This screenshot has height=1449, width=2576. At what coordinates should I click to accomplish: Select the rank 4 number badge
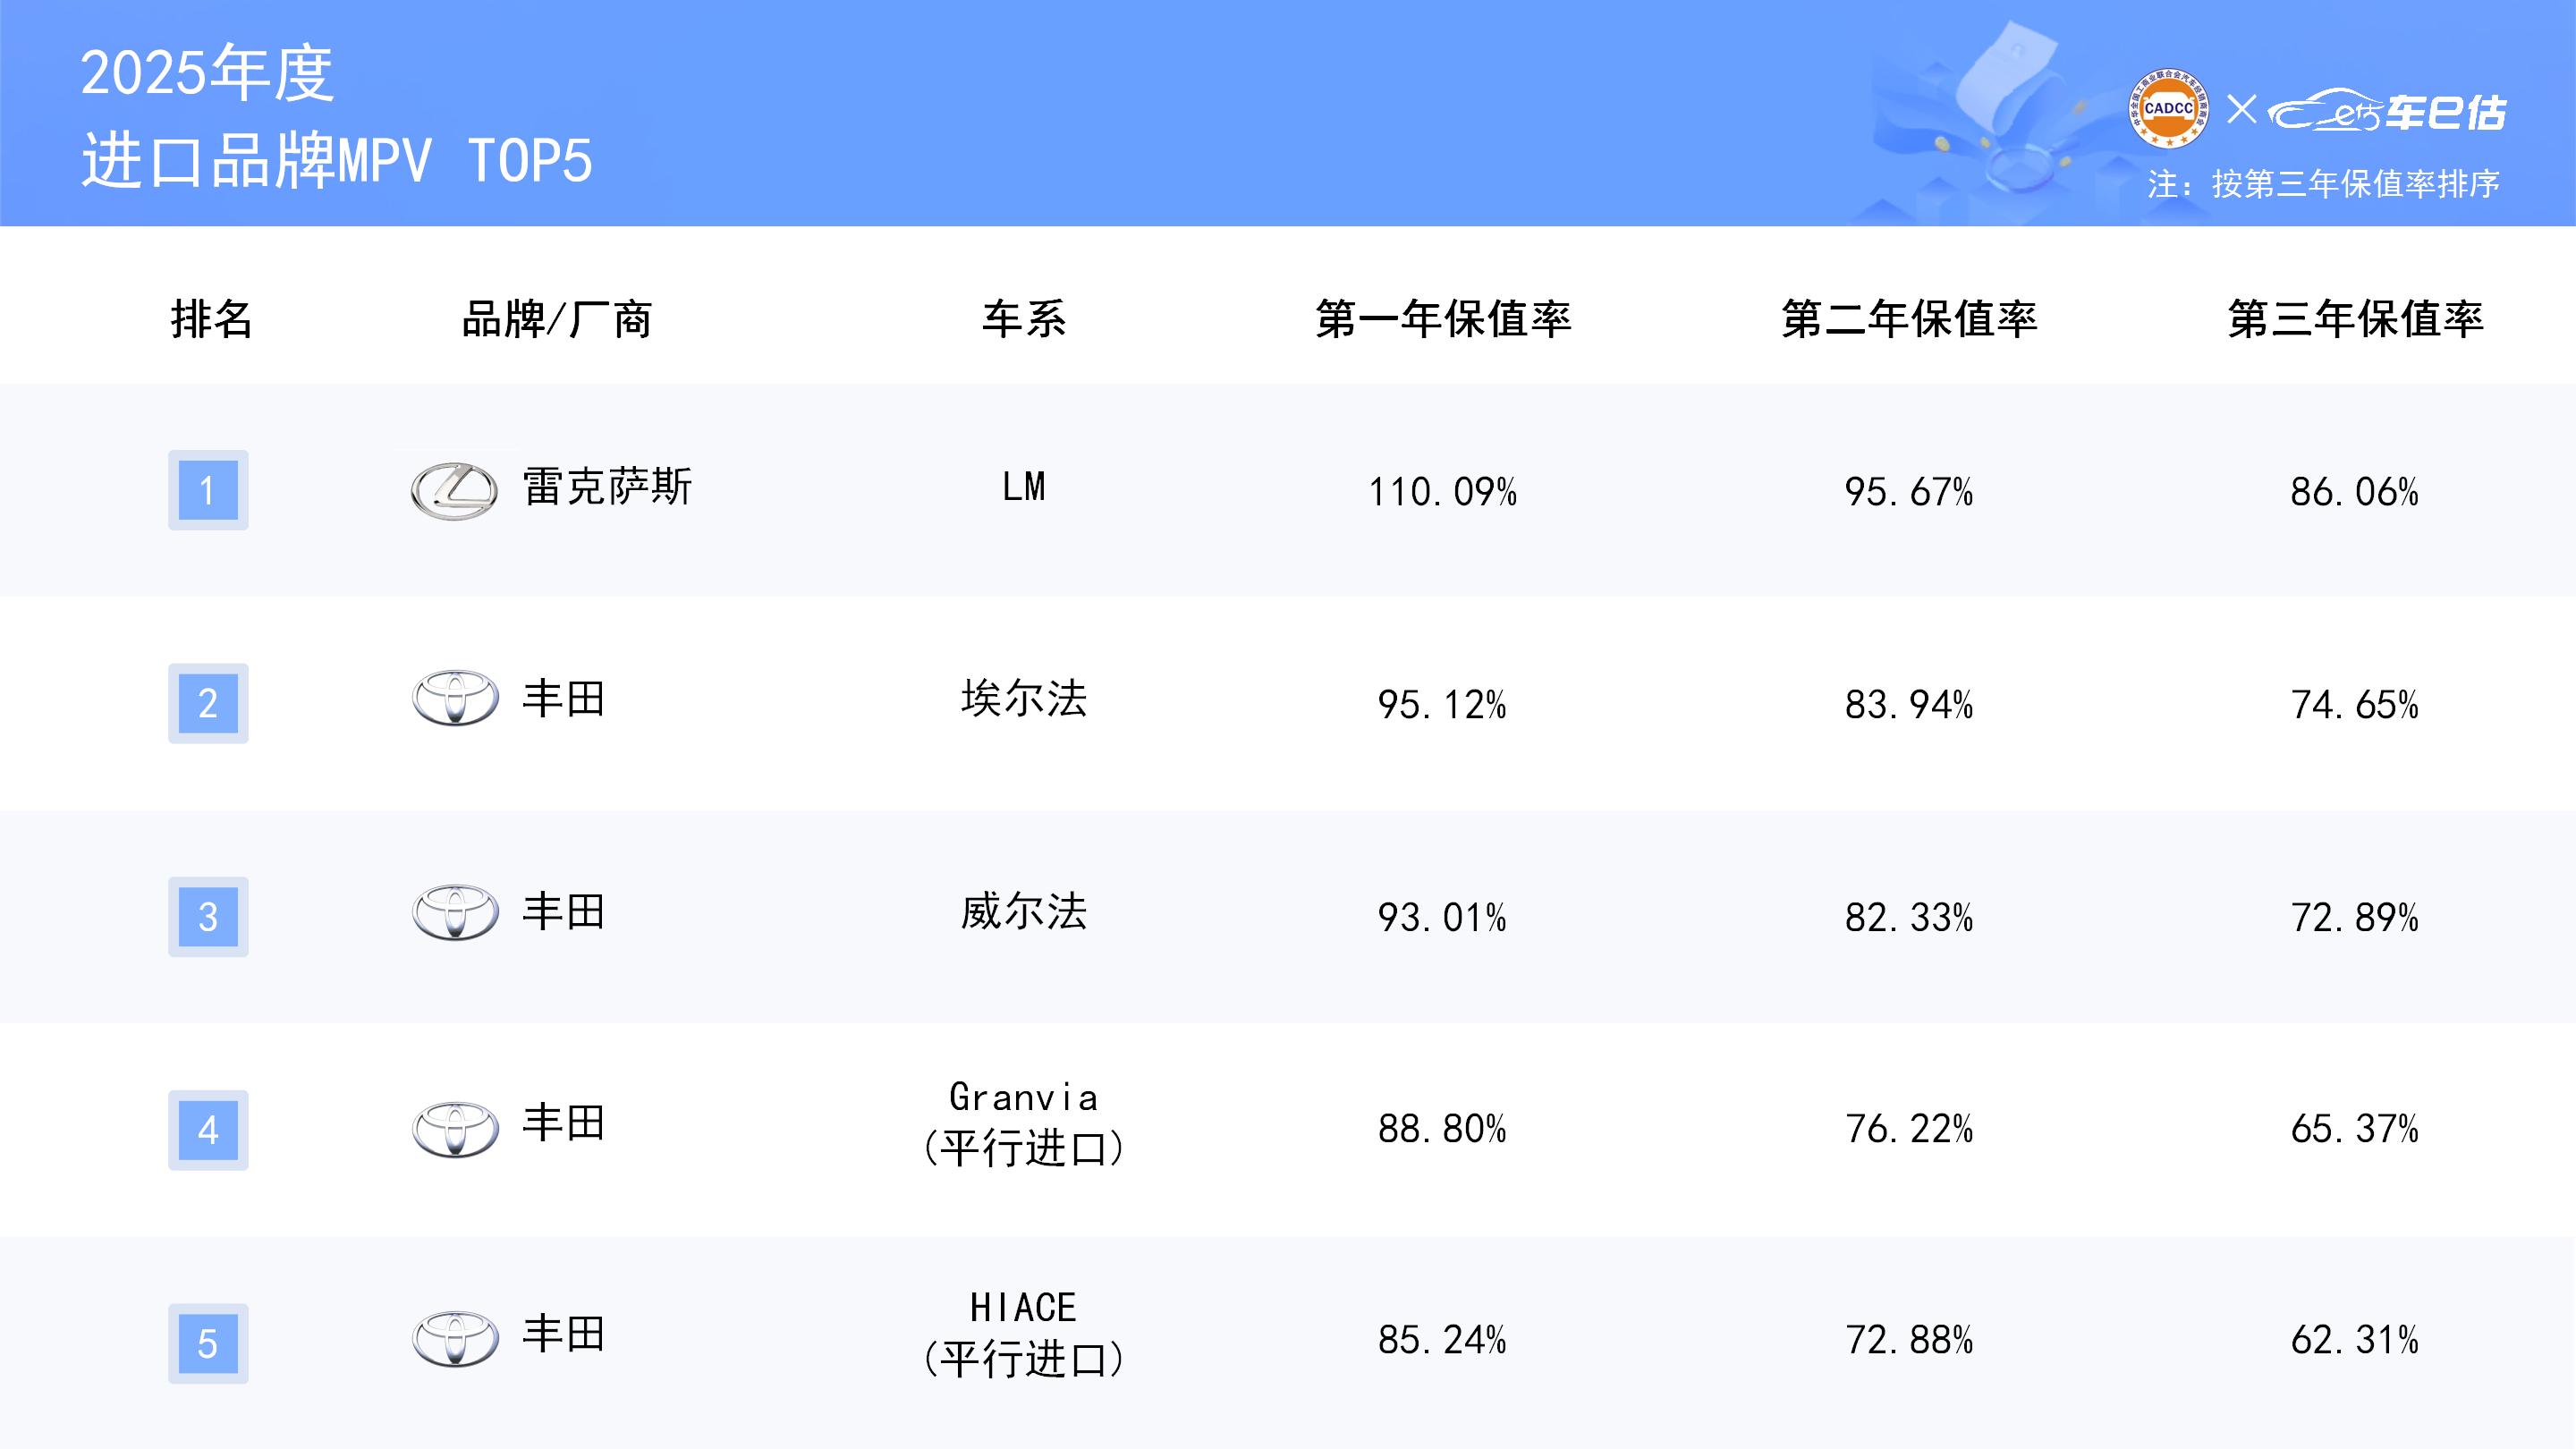208,1130
